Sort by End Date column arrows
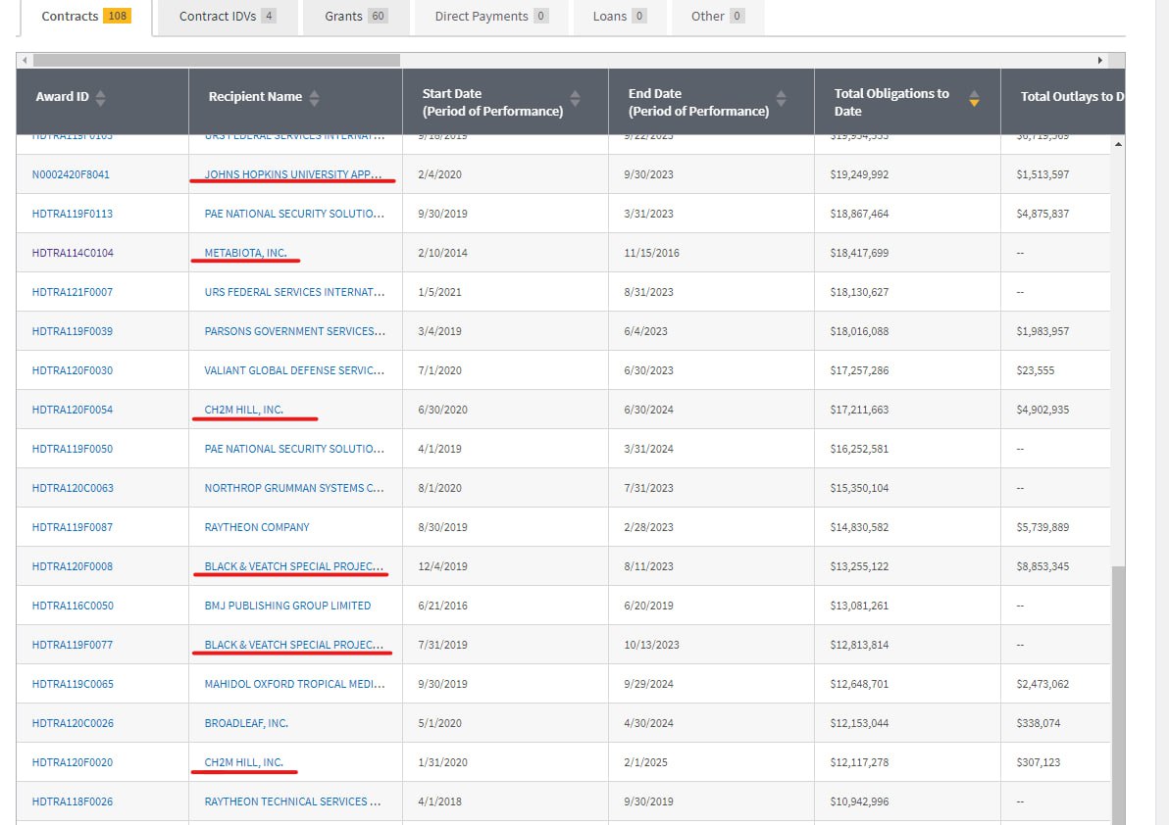The height and width of the screenshot is (825, 1169). coord(781,98)
